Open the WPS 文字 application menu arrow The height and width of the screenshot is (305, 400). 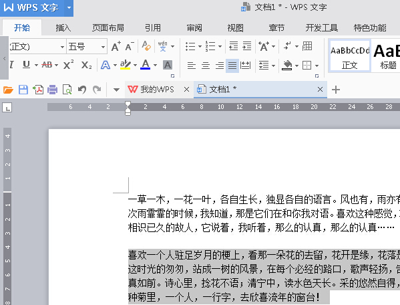click(x=69, y=7)
